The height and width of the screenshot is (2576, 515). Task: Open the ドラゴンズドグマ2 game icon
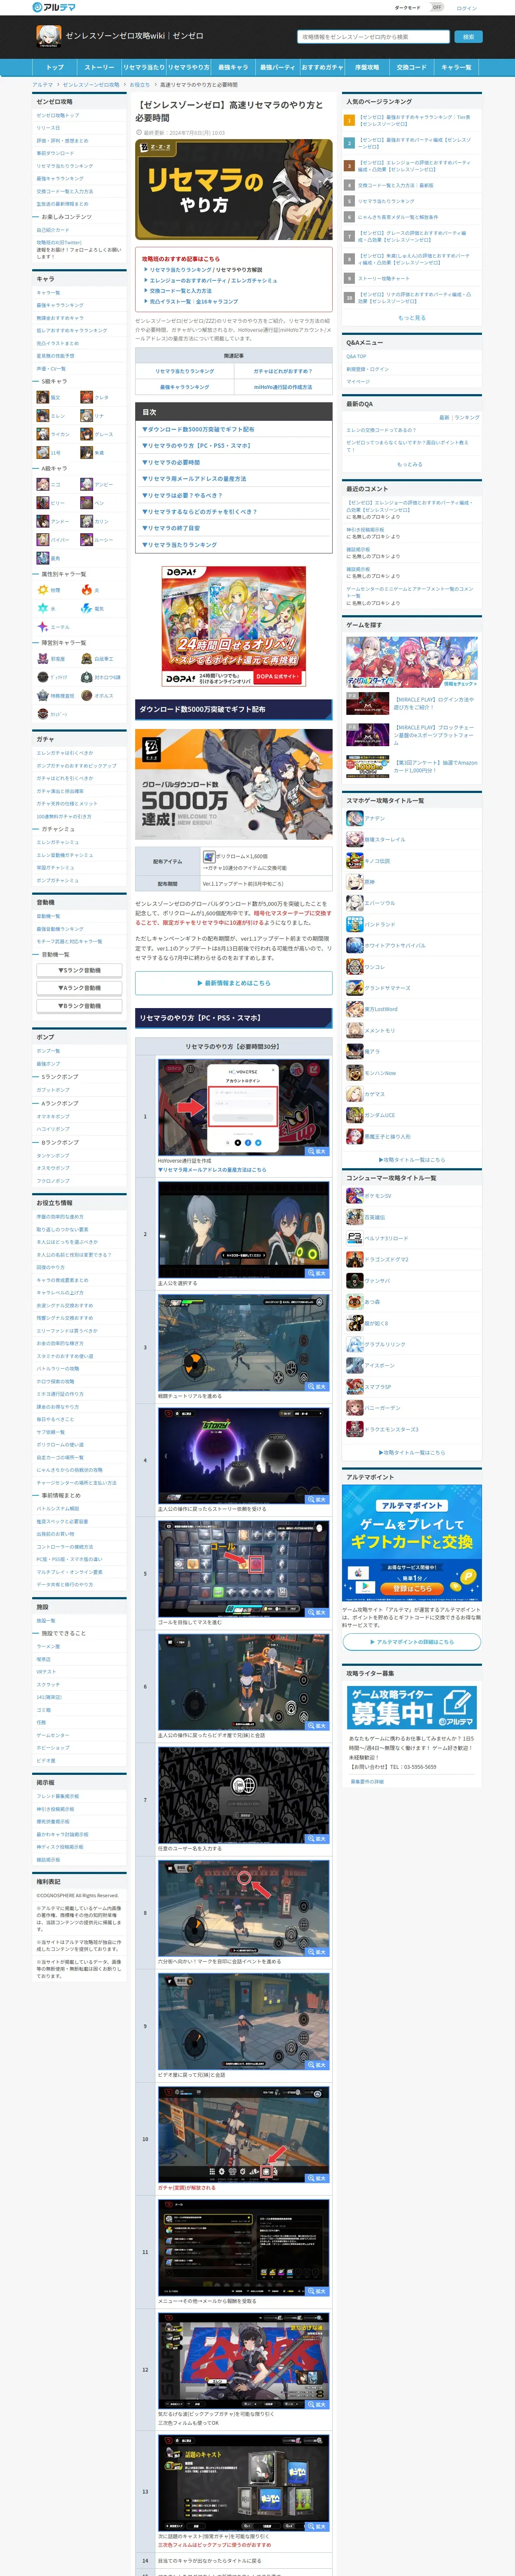354,1259
